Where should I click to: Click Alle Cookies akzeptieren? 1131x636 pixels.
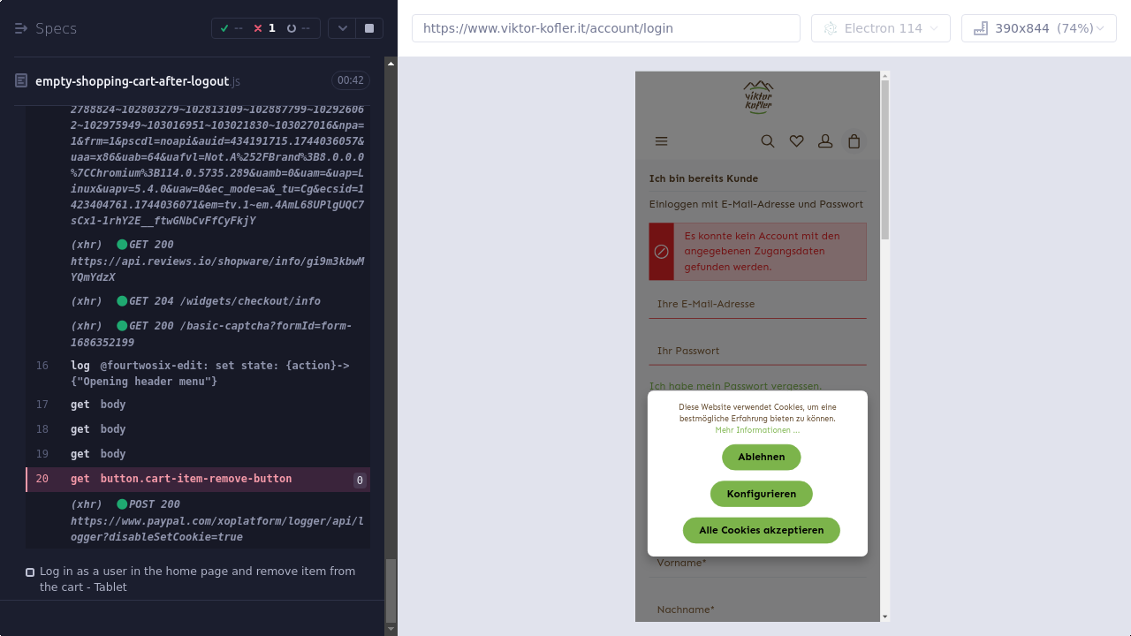coord(761,530)
